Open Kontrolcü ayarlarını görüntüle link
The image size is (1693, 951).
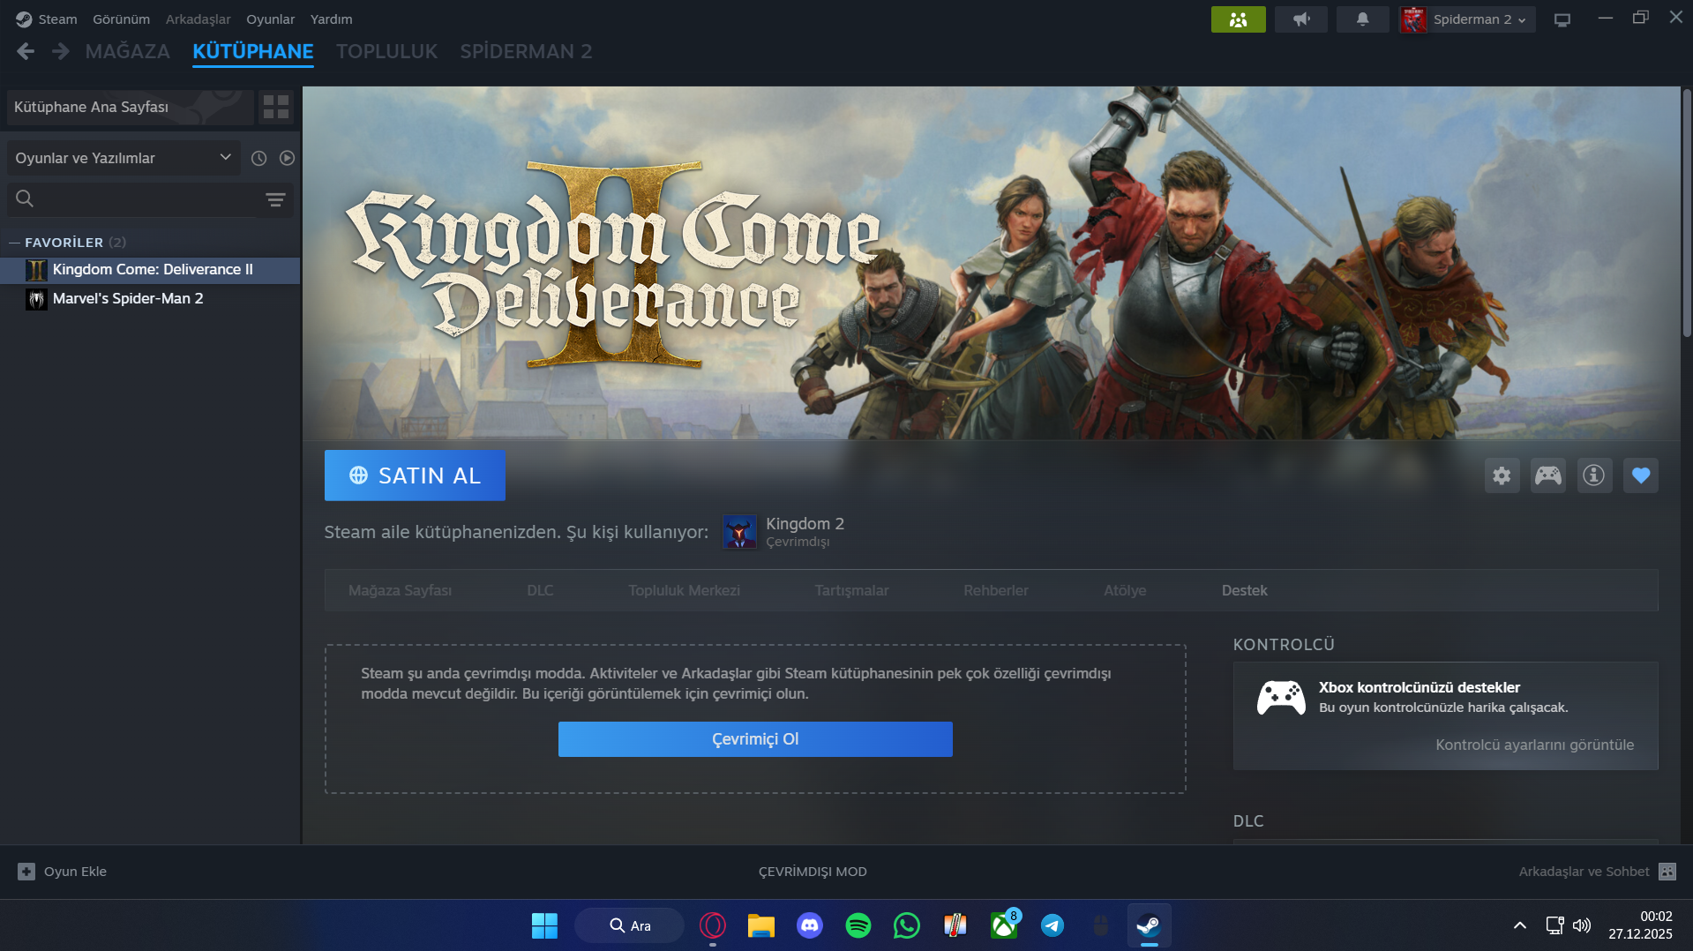pyautogui.click(x=1534, y=745)
